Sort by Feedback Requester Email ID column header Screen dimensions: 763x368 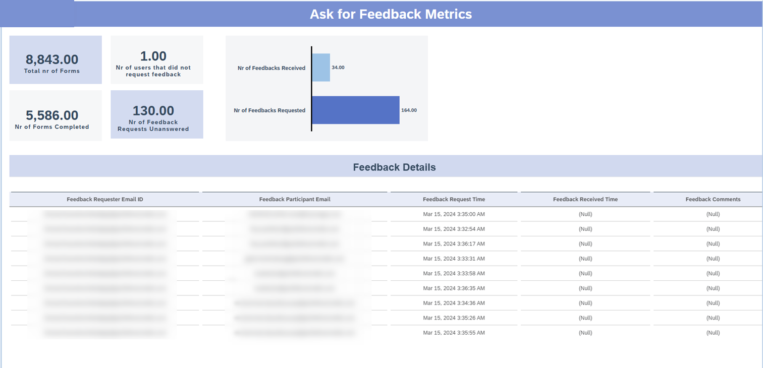point(105,200)
